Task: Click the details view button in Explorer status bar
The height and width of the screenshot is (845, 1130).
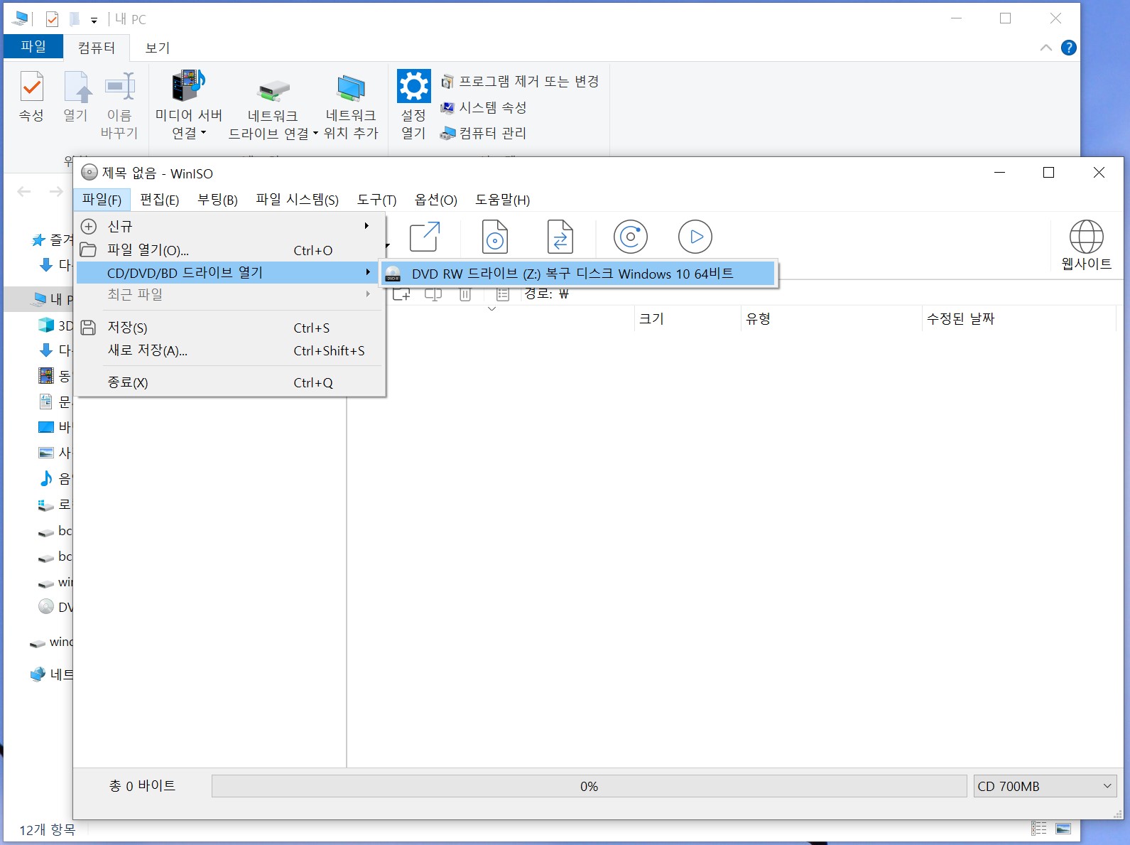Action: pos(1039,829)
